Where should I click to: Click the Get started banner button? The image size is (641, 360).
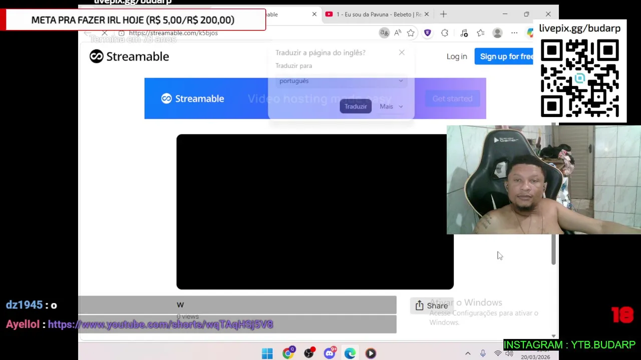[452, 98]
